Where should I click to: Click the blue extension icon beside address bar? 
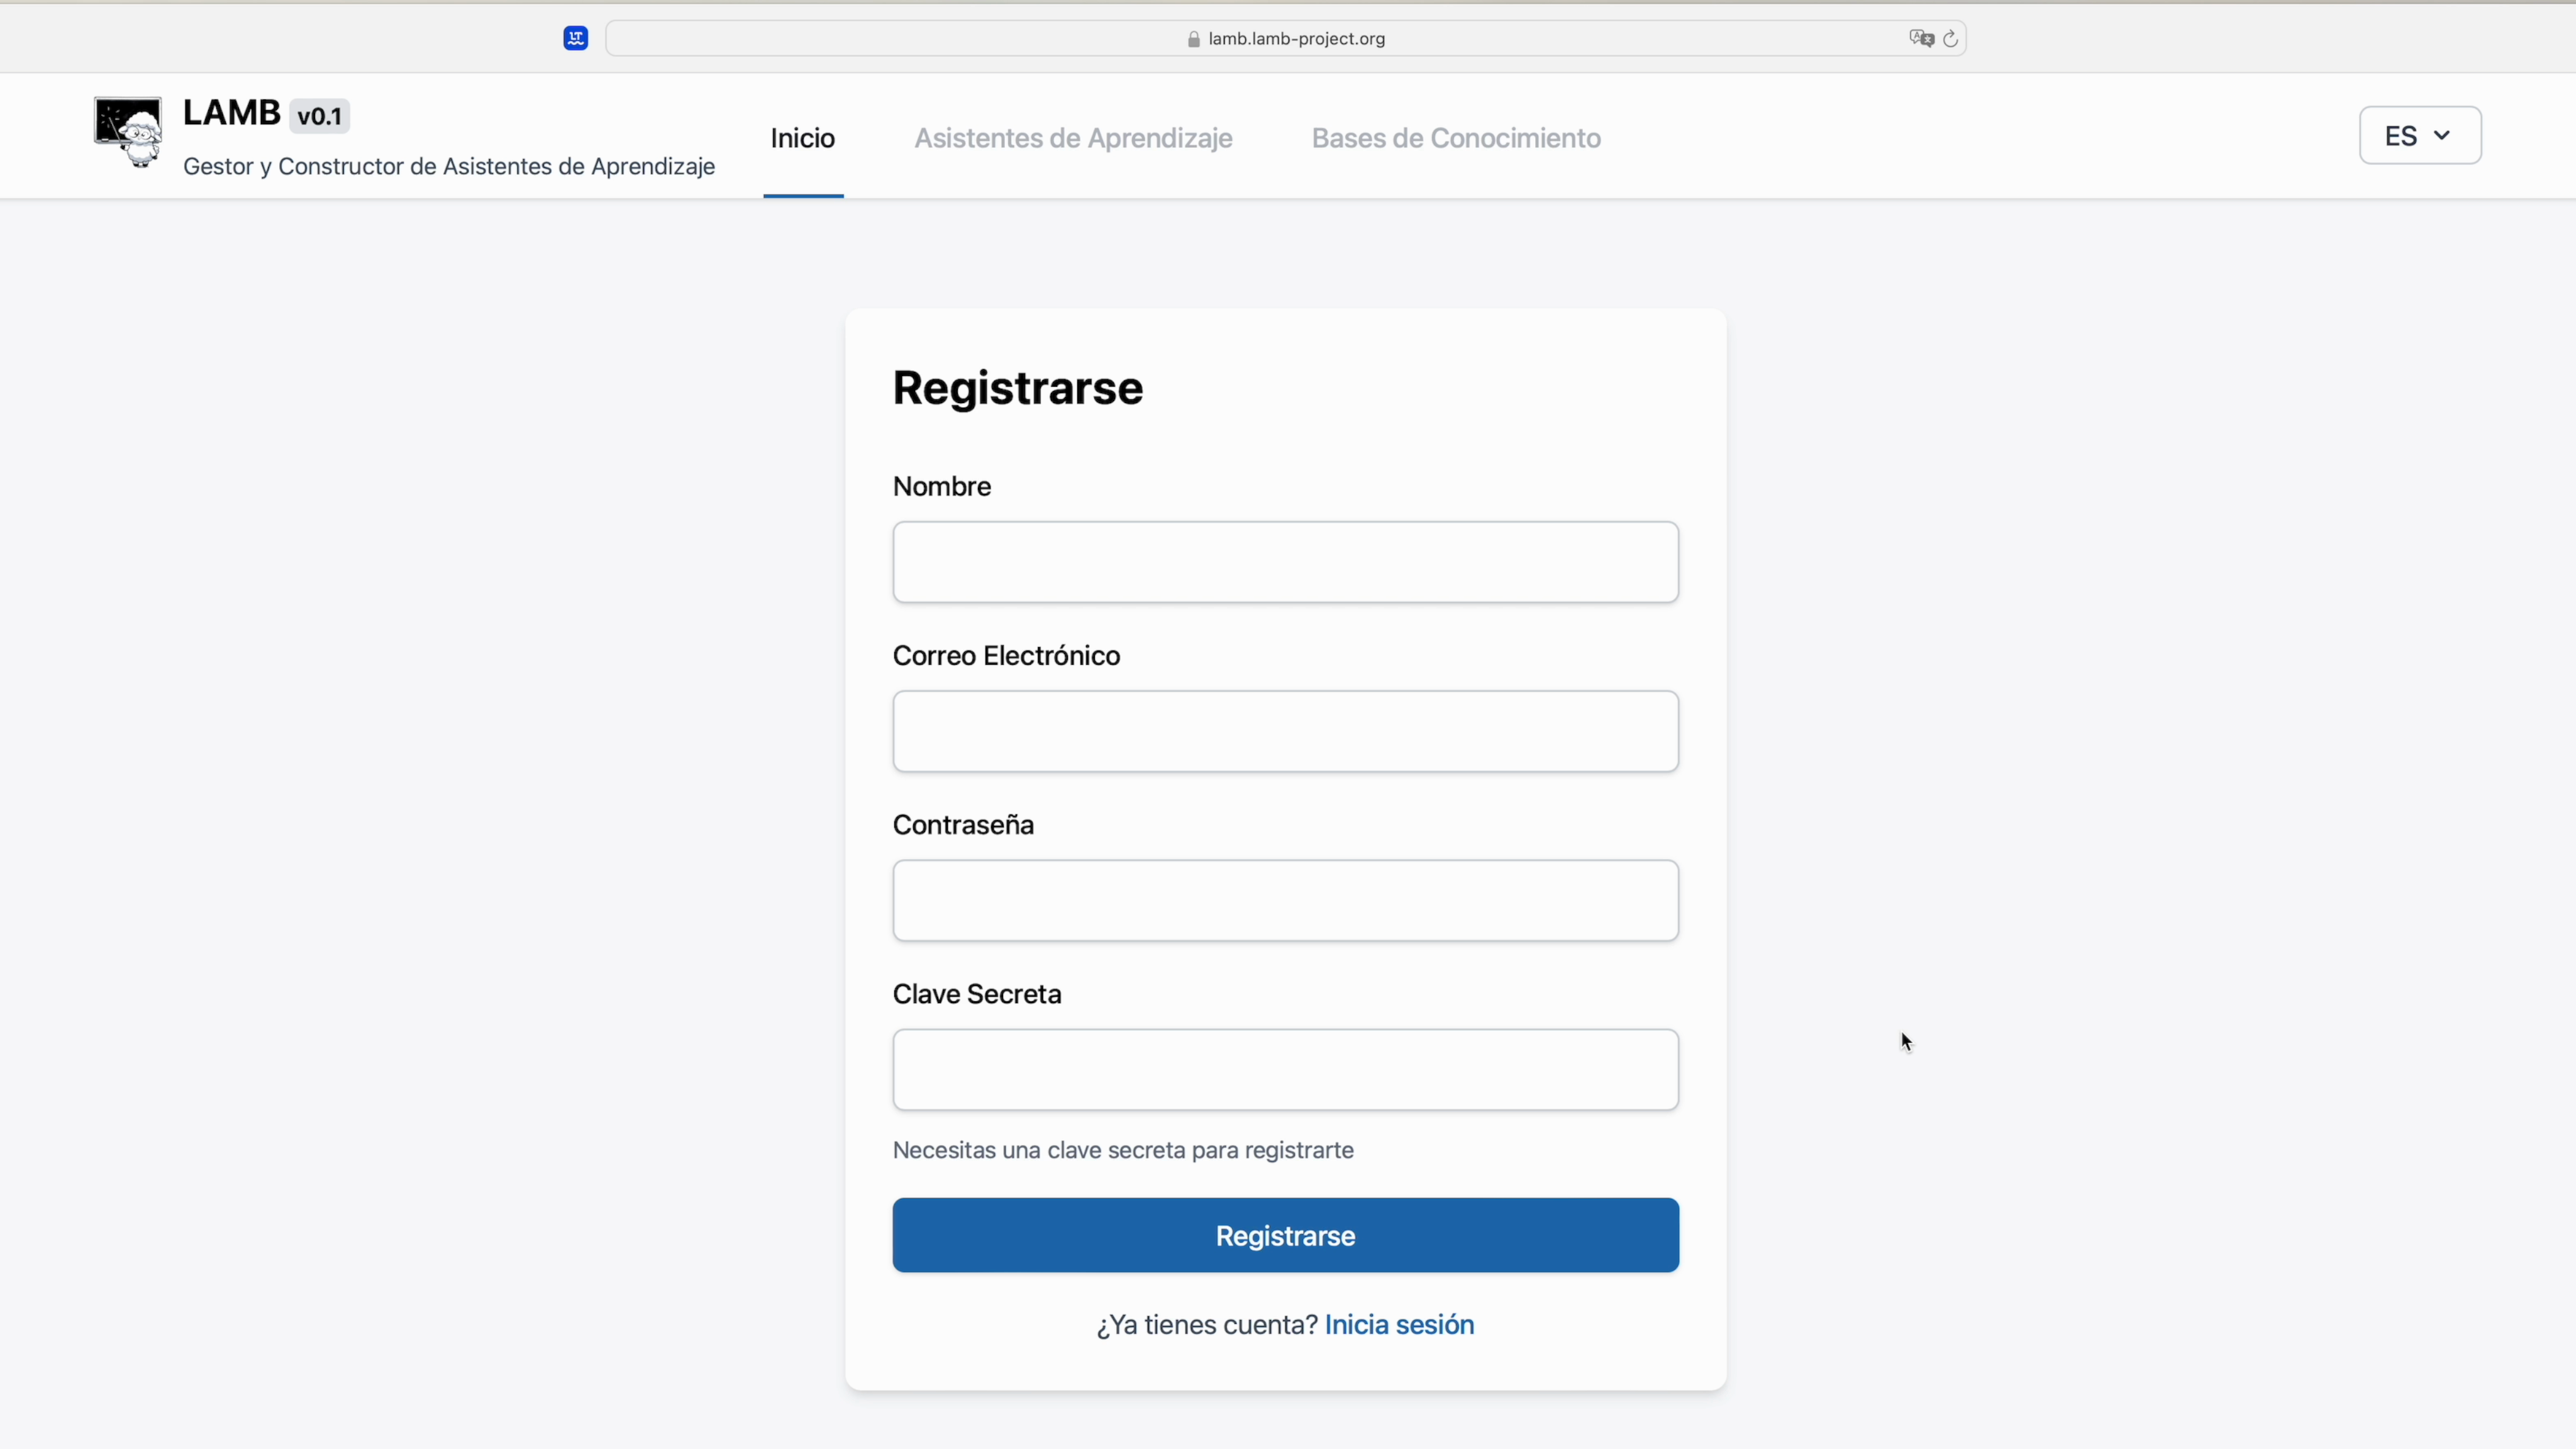(575, 39)
